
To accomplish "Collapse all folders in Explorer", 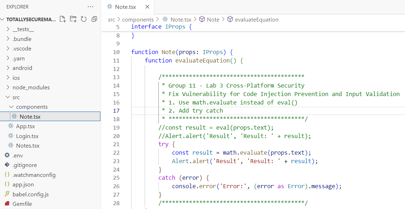I will (94, 19).
